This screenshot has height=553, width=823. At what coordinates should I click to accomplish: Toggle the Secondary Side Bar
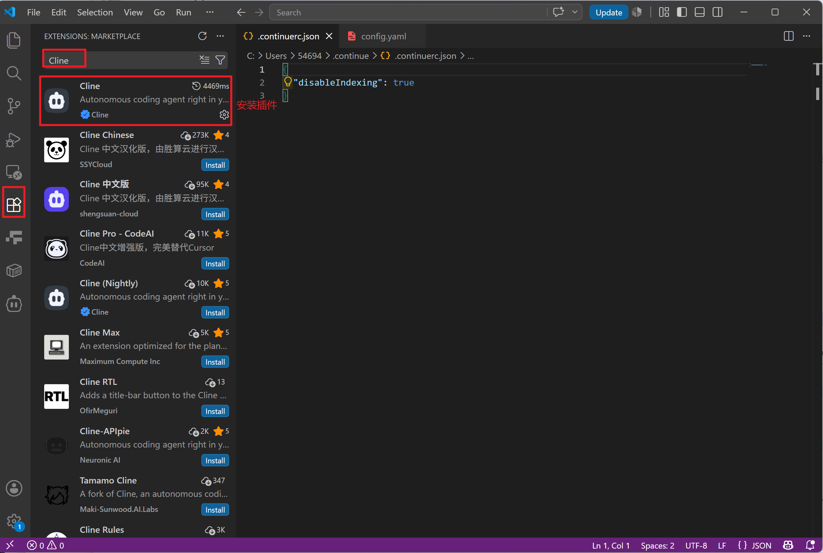(x=718, y=12)
